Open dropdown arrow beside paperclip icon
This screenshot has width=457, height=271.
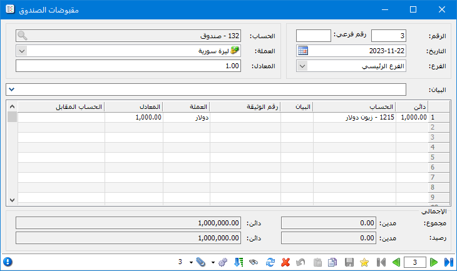191,262
